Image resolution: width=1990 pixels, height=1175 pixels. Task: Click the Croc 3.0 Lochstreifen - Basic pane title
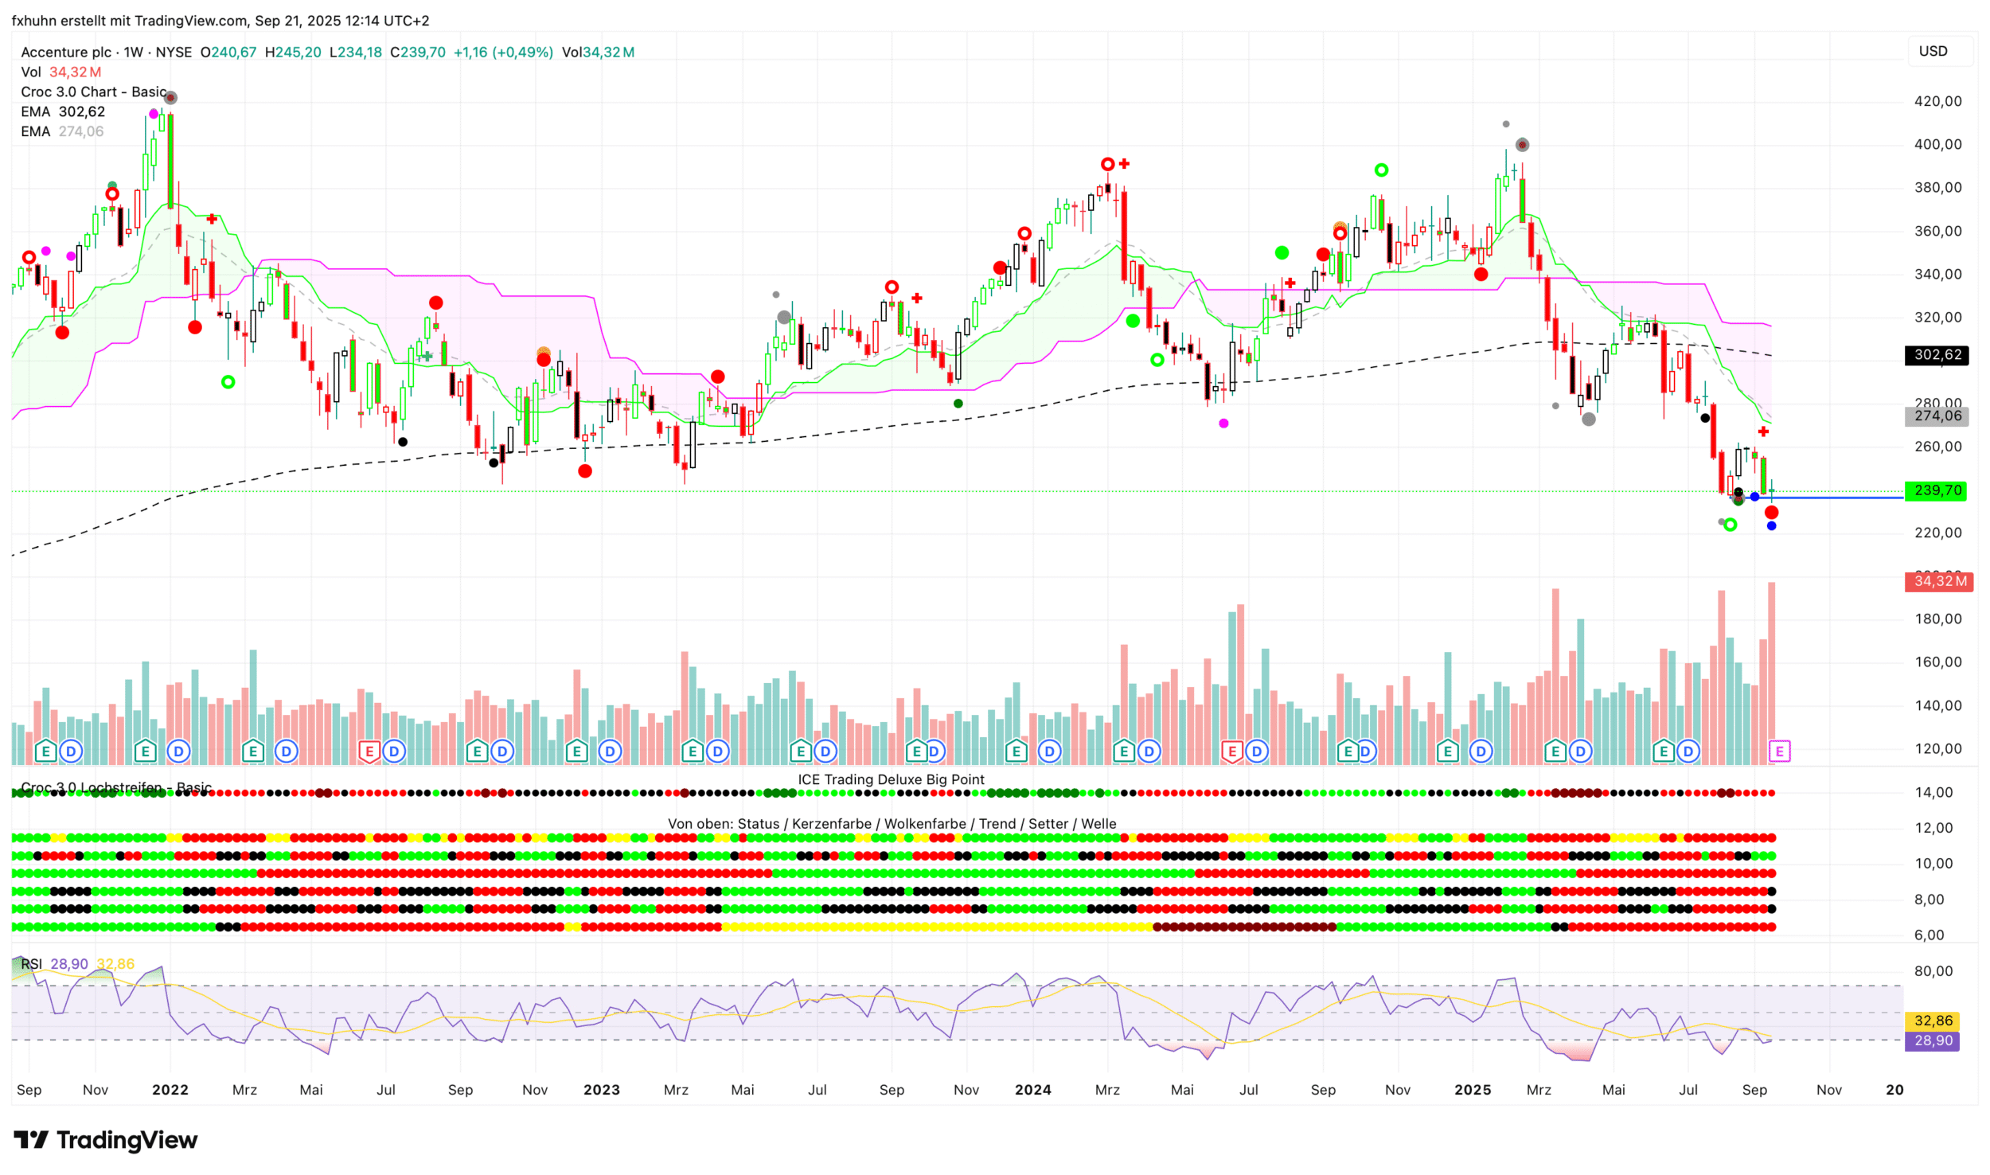[x=115, y=787]
